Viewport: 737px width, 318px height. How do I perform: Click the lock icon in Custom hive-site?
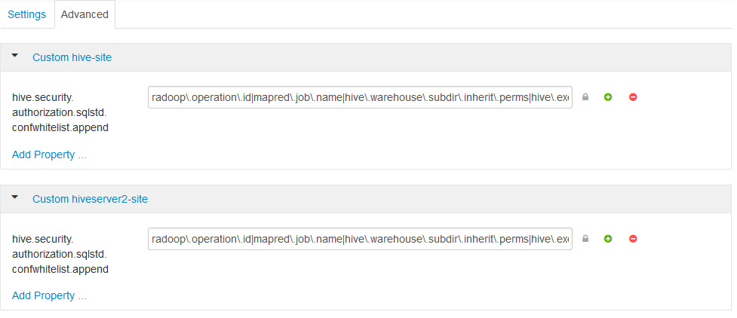[x=585, y=97]
